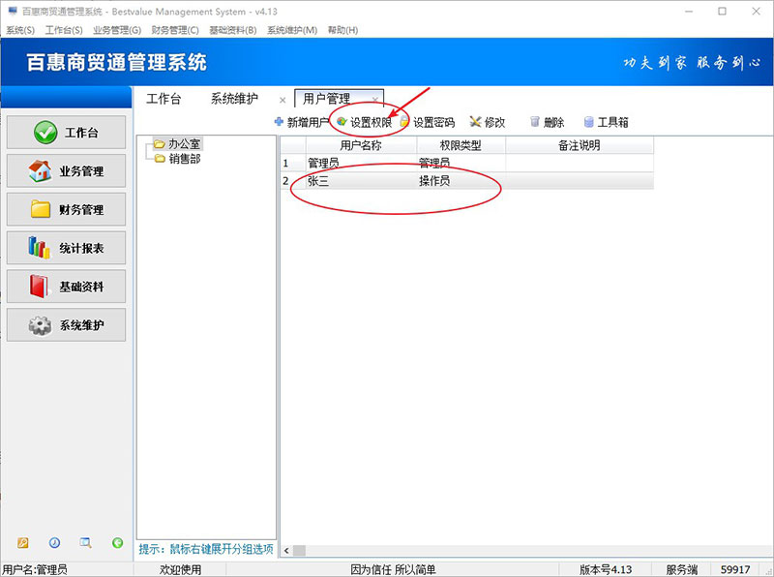Open 工作台 from the sidebar
774x577 pixels.
tap(66, 133)
